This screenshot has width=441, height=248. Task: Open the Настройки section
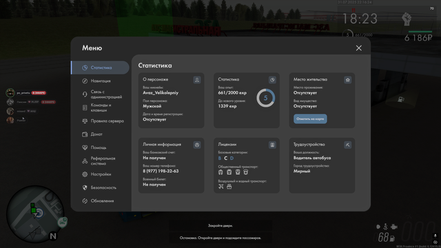(x=101, y=174)
